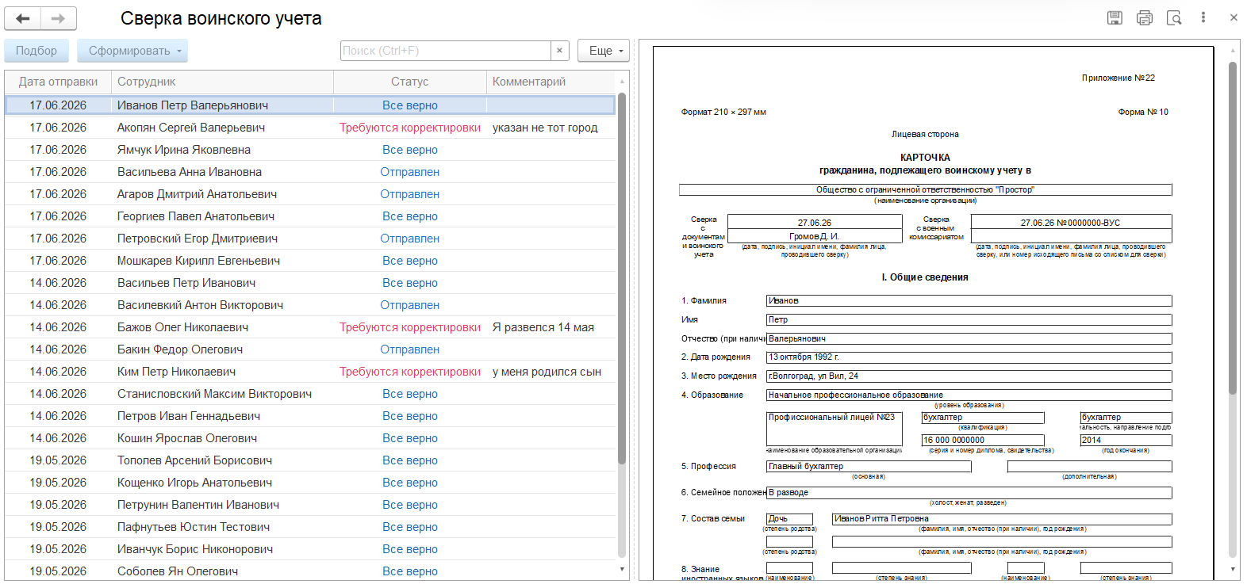Open the Сформировать dropdown button

point(132,51)
